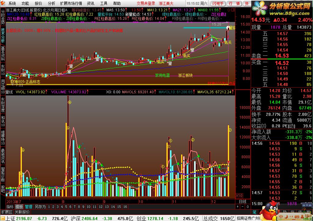The height and width of the screenshot is (221, 313).
Task: Click the 上证 index value 2196.07
Action: [24, 219]
